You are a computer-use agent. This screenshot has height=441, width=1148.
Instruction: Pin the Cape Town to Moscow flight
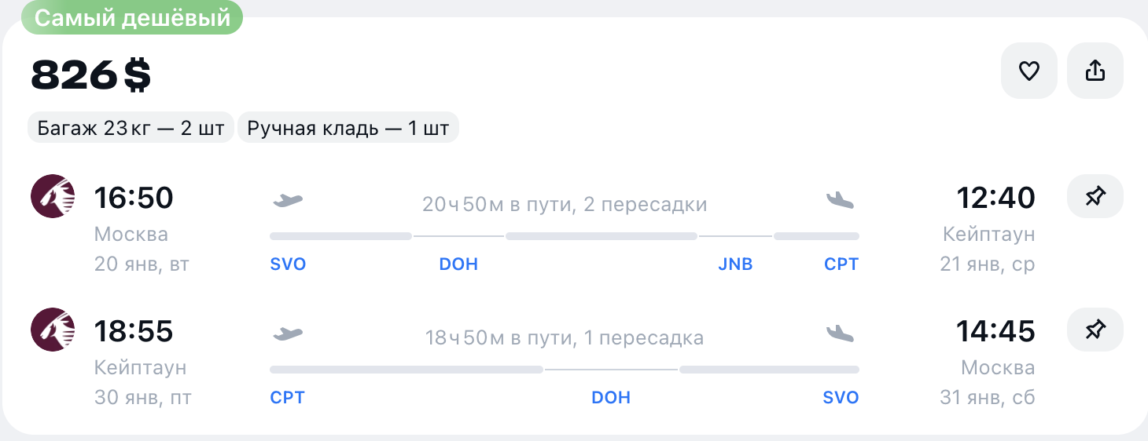click(x=1095, y=330)
